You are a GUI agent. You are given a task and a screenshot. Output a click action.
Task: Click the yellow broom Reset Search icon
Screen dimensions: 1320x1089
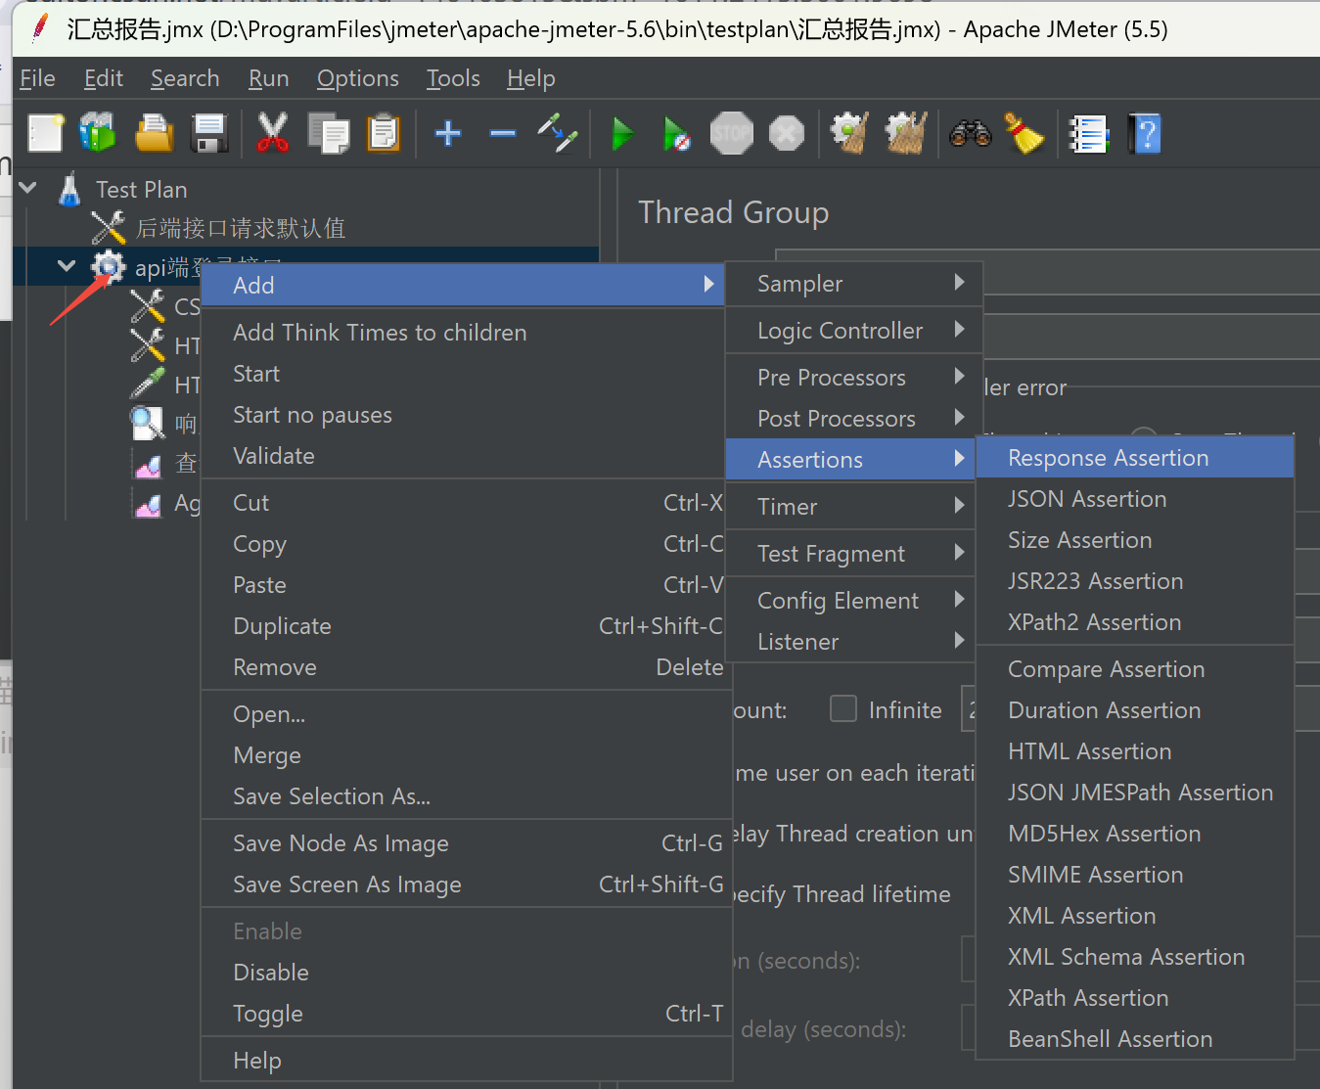(1024, 133)
